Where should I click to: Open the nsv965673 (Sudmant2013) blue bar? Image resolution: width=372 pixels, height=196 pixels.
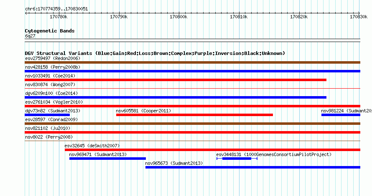click(x=253, y=167)
